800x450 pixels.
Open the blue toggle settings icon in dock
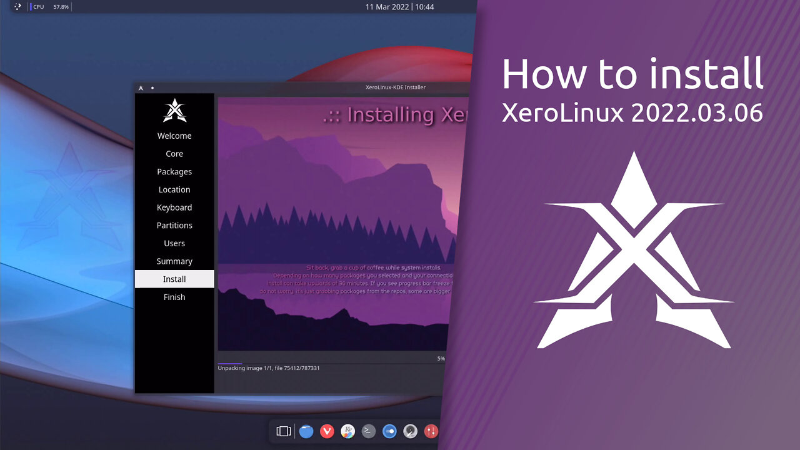pyautogui.click(x=389, y=431)
